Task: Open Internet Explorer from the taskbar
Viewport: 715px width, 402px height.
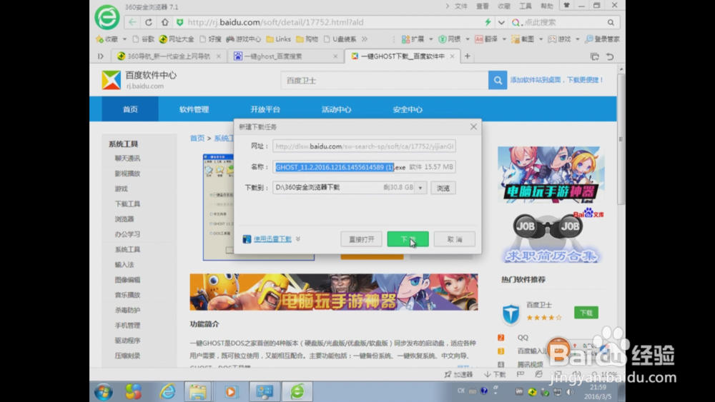Action: (x=167, y=391)
